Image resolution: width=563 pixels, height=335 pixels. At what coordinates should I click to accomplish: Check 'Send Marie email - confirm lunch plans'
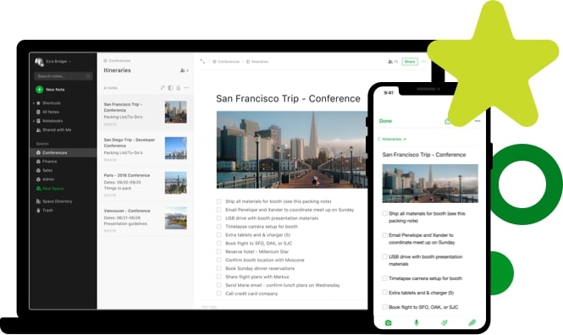coord(218,285)
